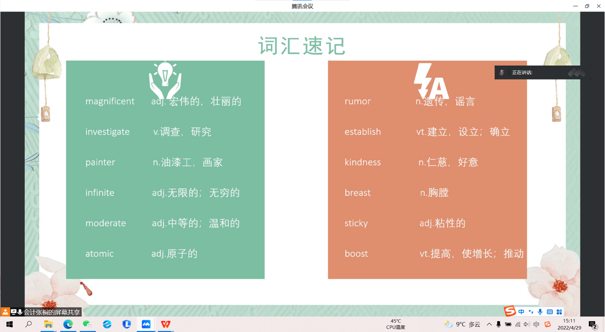Open Microsoft Edge in taskbar
The height and width of the screenshot is (332, 605).
tap(68, 324)
